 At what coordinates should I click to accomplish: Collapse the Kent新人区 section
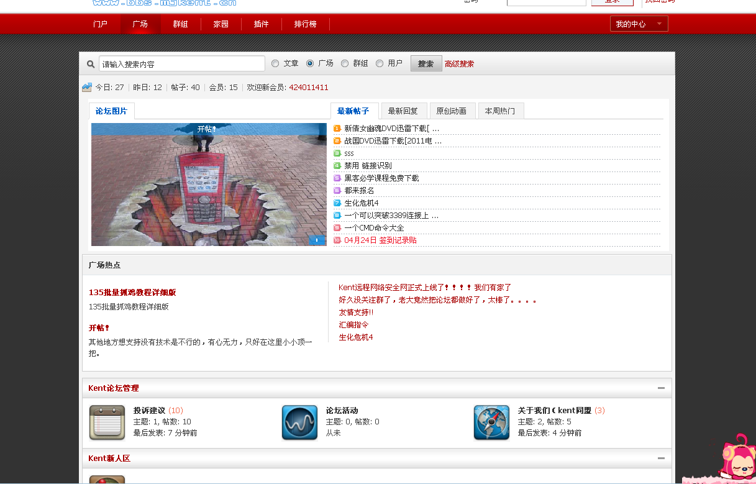[x=661, y=459]
